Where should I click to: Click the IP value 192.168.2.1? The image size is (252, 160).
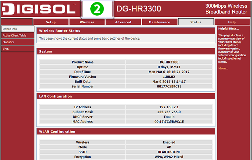tap(169, 107)
